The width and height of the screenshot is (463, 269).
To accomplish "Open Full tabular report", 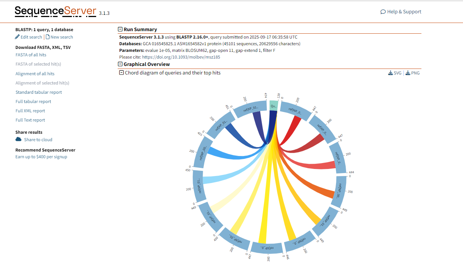I will (33, 102).
